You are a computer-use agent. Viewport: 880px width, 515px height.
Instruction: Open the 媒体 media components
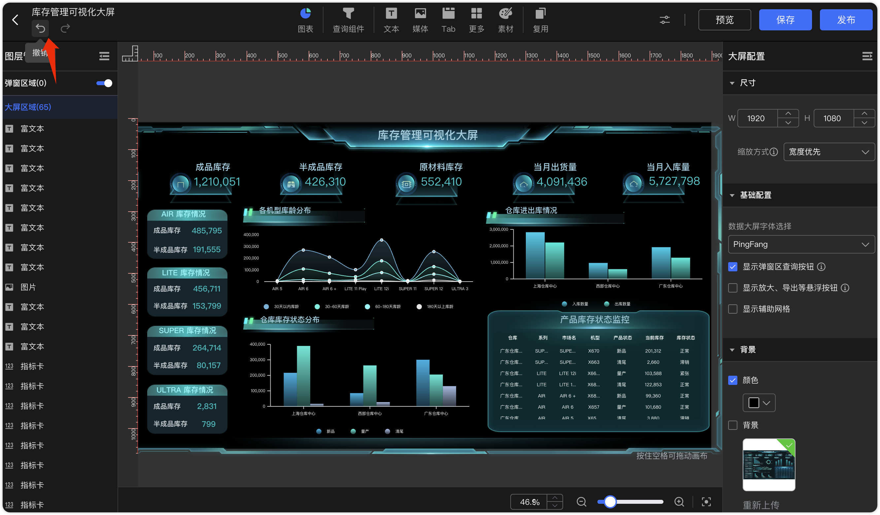tap(420, 20)
